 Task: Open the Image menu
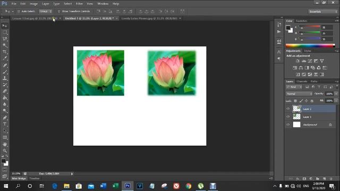point(33,4)
